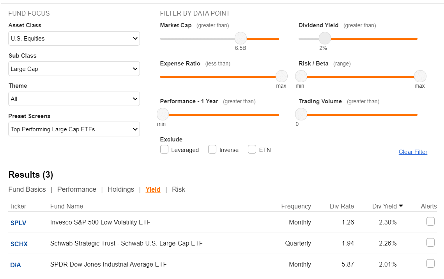
Task: Click 'Invesco S&P 500 Low Volatility ETF' fund name
Action: pyautogui.click(x=100, y=222)
